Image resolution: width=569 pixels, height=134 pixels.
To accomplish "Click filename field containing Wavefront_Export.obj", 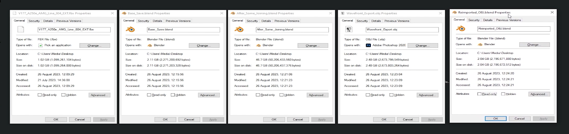I will (402, 29).
